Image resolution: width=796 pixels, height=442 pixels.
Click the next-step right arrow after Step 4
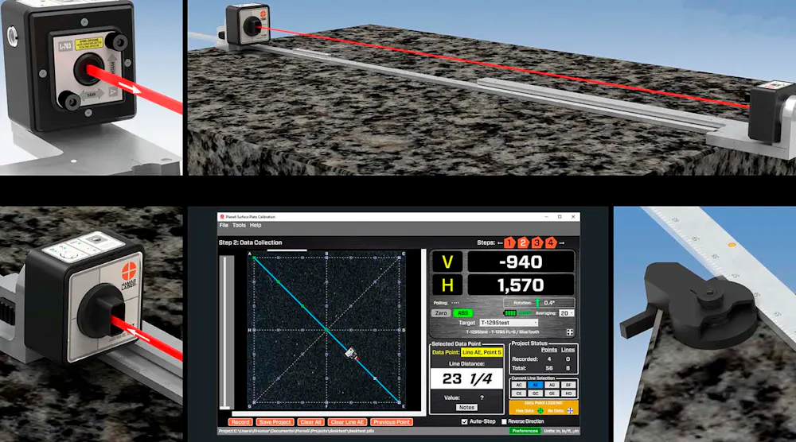561,242
